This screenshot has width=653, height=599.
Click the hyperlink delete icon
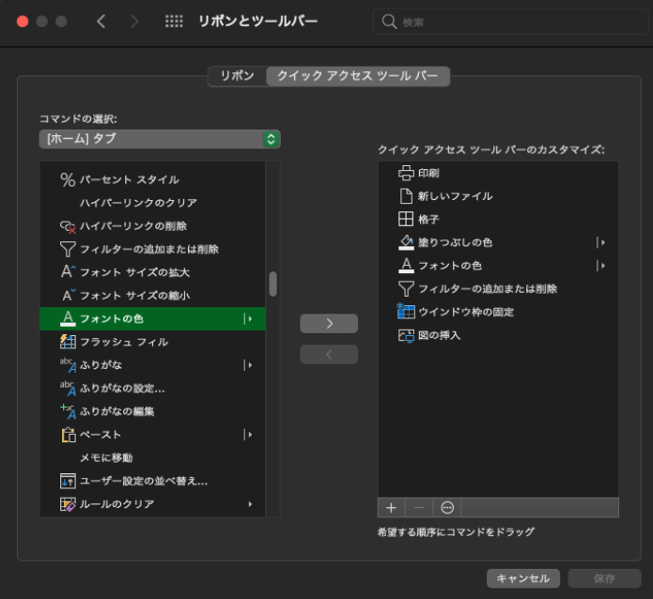click(68, 226)
